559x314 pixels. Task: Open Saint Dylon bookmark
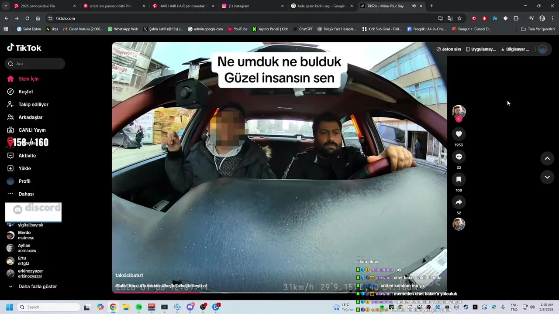coord(29,29)
